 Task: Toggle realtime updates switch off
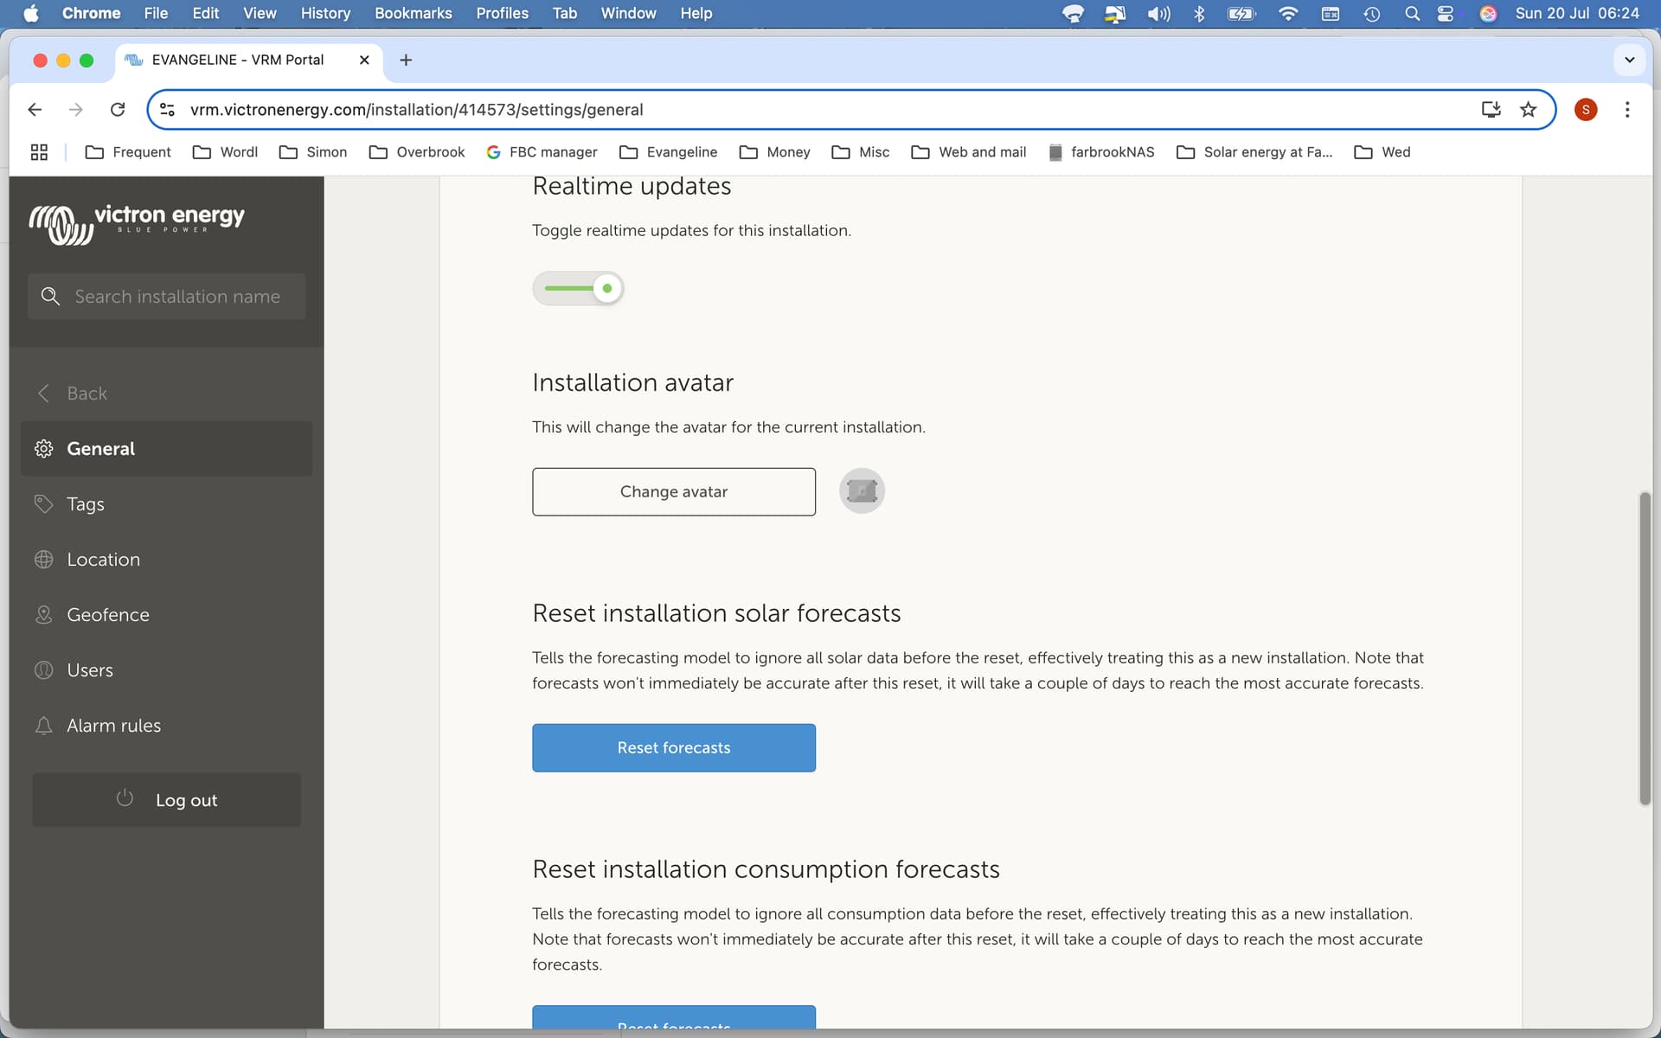coord(578,289)
